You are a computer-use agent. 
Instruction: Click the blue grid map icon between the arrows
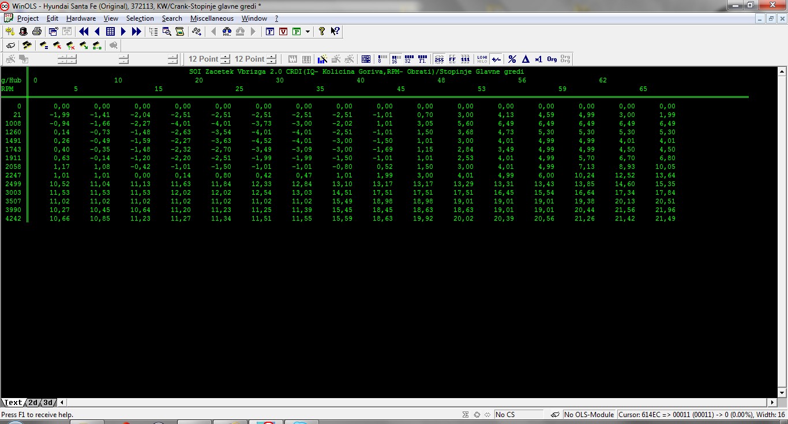[x=110, y=32]
